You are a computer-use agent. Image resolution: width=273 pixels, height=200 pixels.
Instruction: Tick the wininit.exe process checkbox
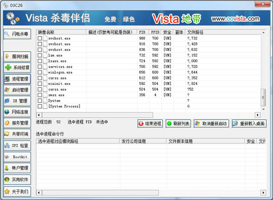coord(40,84)
